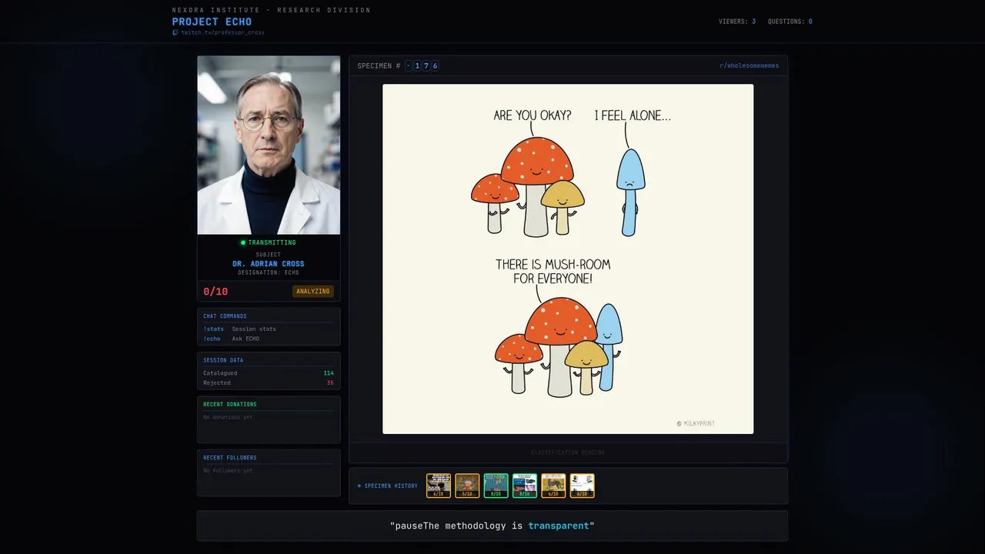985x554 pixels.
Task: Click the RECENT DONATIONS panel header
Action: point(230,404)
